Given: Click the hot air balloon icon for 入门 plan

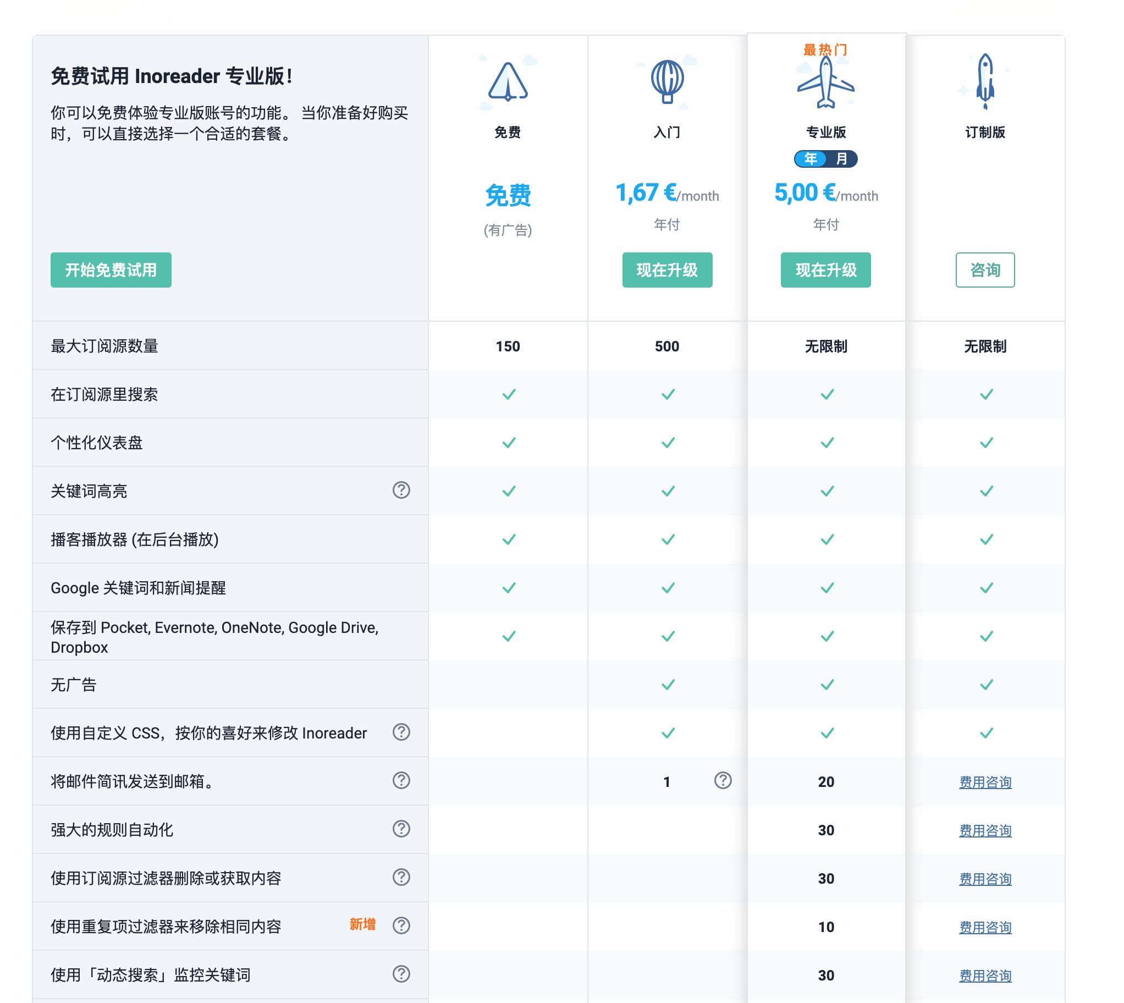Looking at the screenshot, I should point(666,82).
